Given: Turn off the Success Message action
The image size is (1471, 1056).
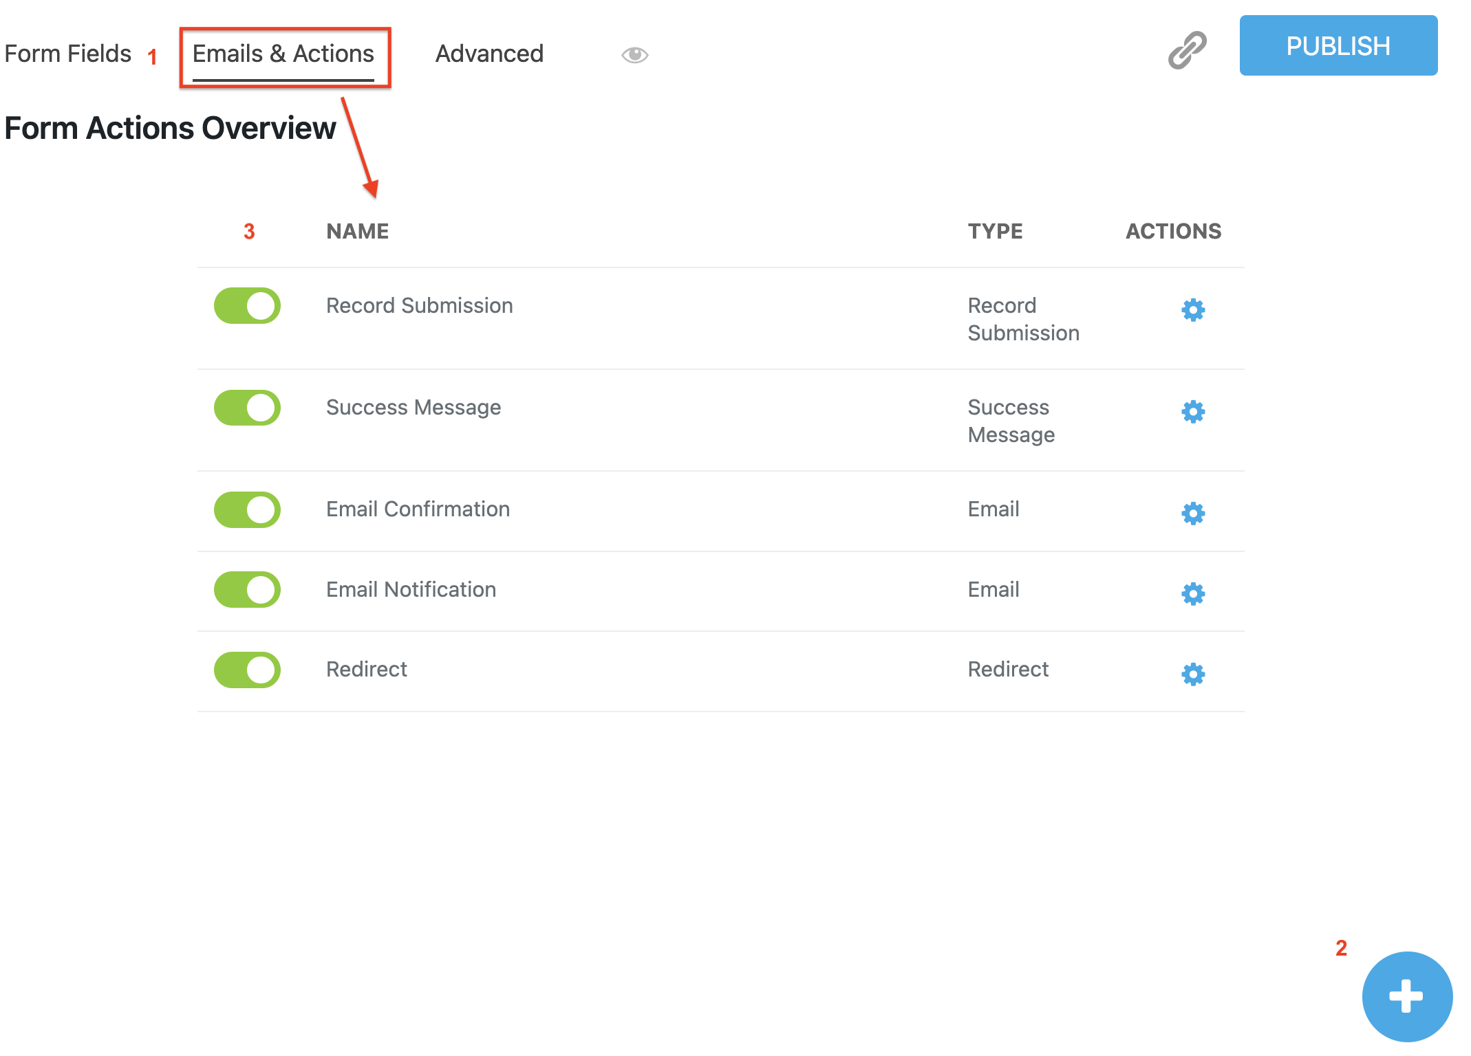Looking at the screenshot, I should (x=246, y=408).
